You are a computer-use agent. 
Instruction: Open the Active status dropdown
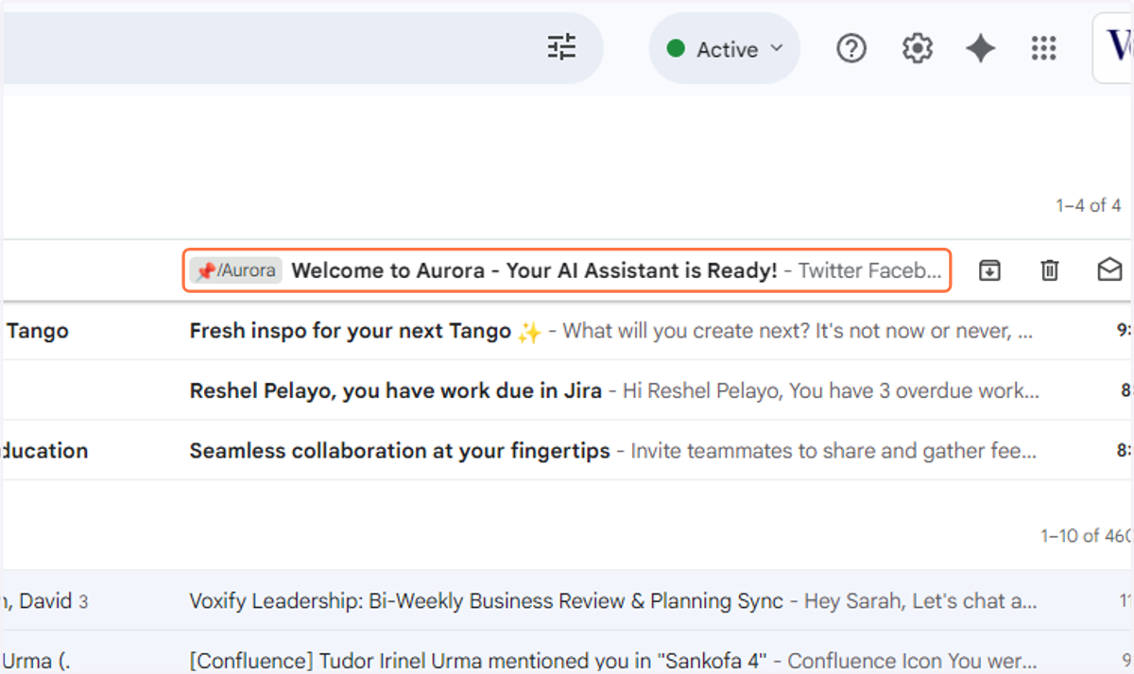[x=725, y=49]
